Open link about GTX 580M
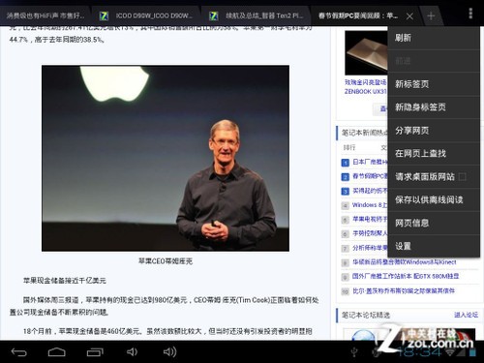The width and height of the screenshot is (484, 363). tap(406, 276)
